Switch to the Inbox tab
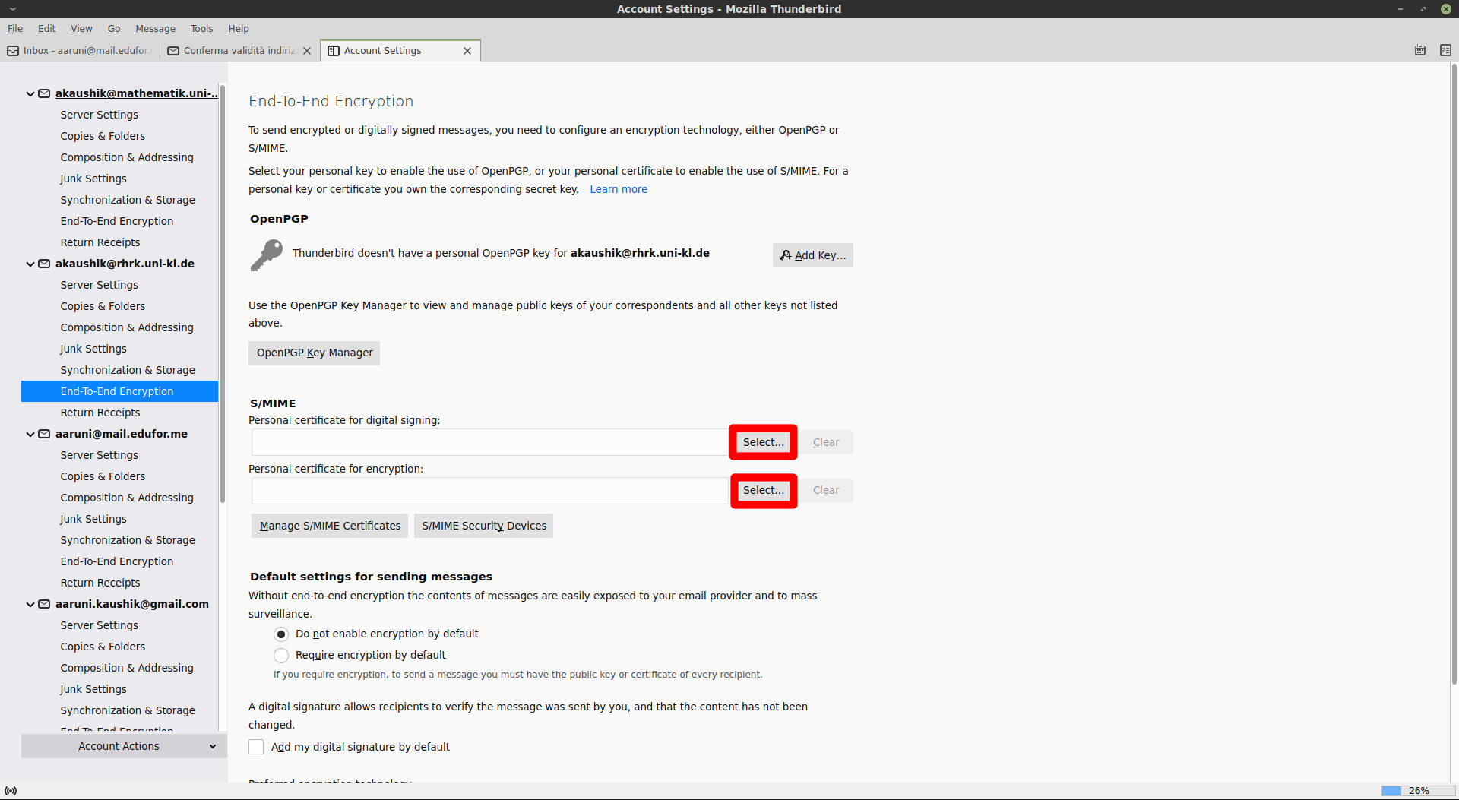The width and height of the screenshot is (1459, 800). [80, 51]
